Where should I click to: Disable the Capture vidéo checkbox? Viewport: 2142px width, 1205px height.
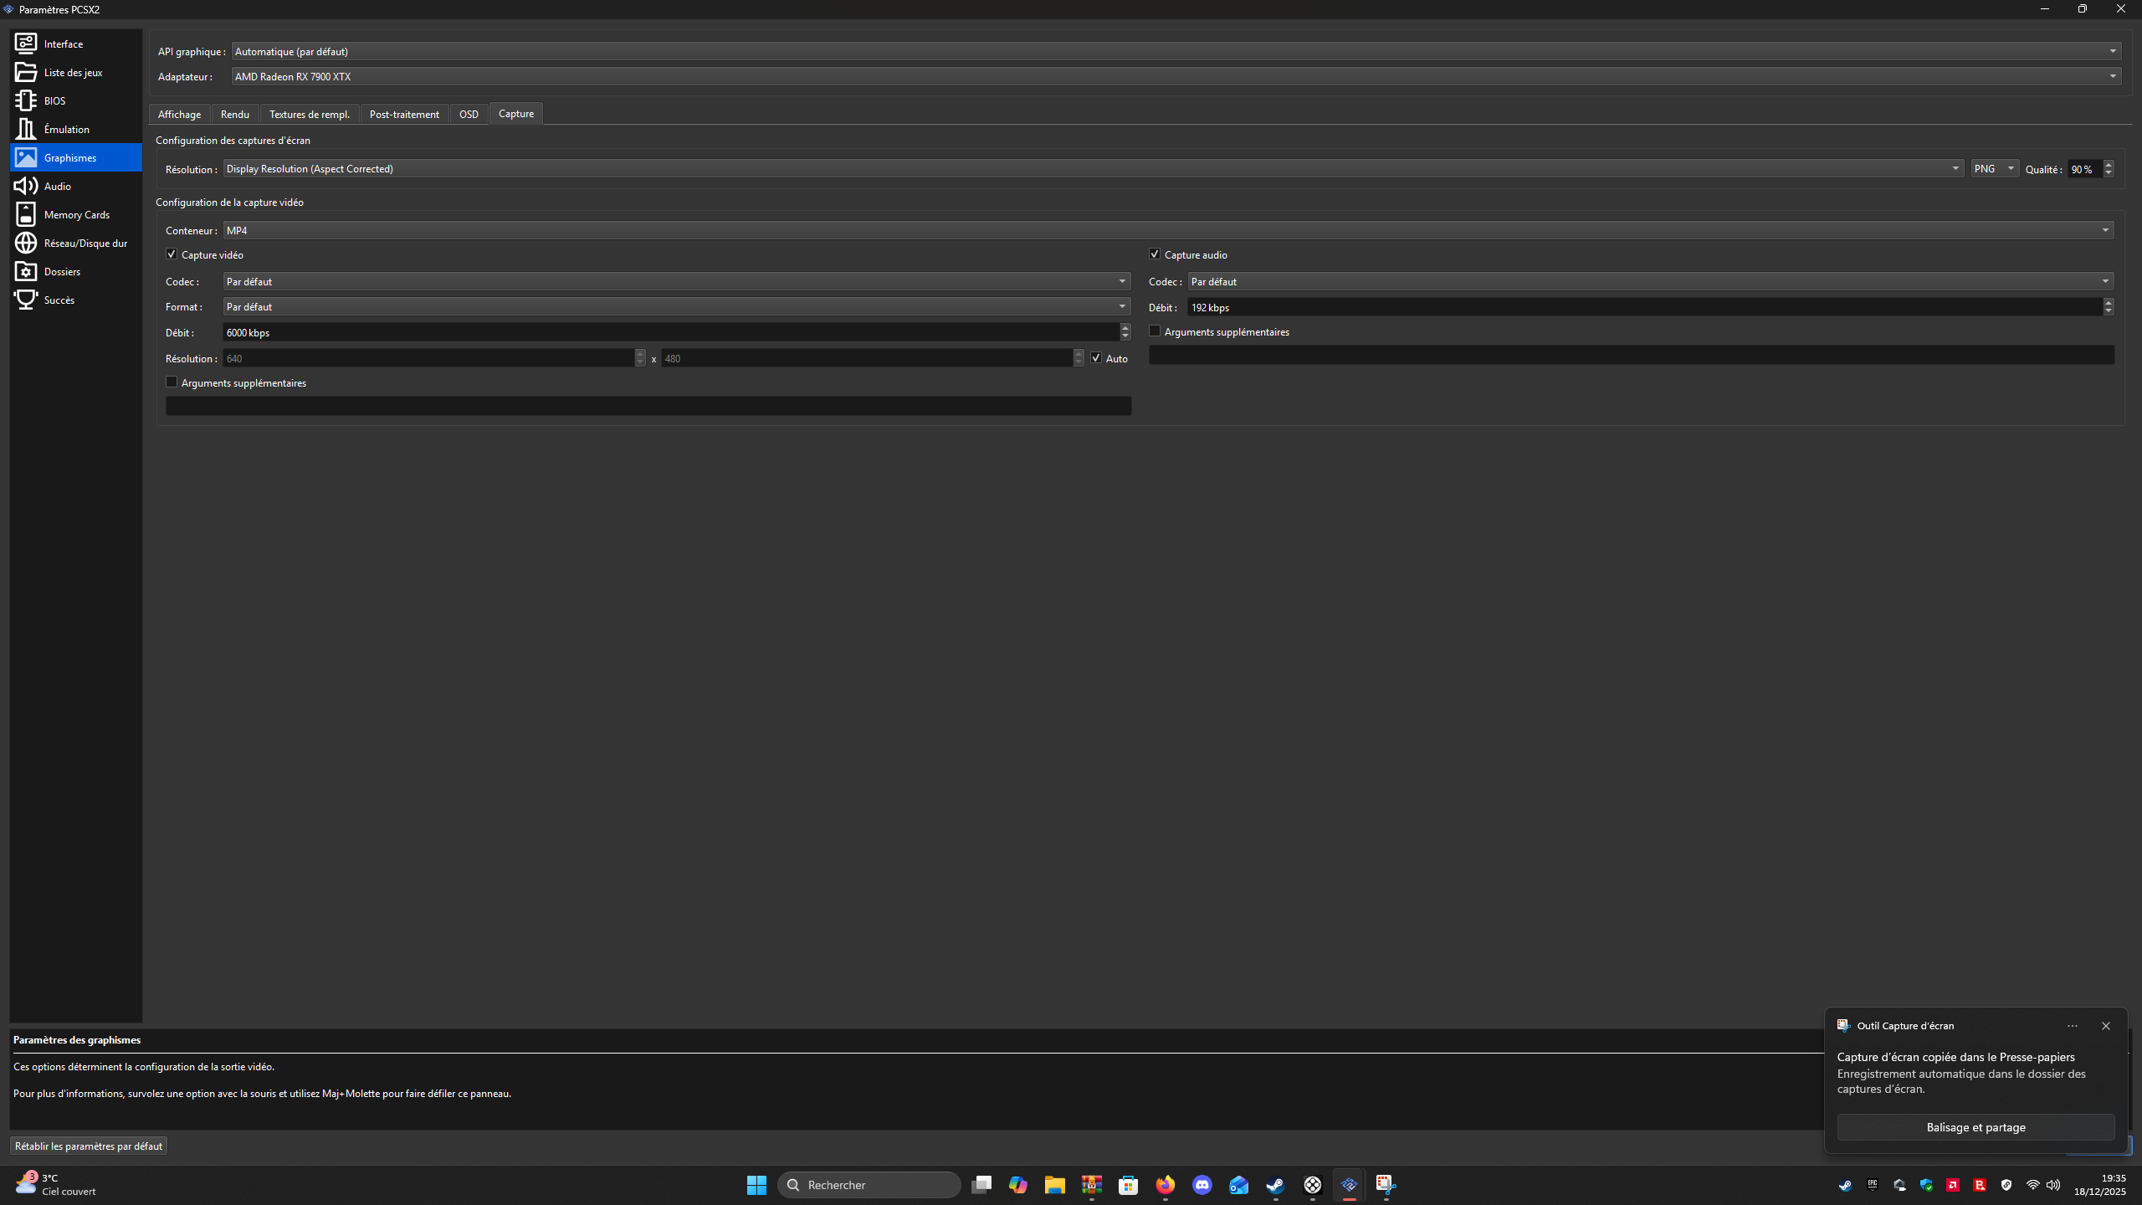[x=172, y=254]
